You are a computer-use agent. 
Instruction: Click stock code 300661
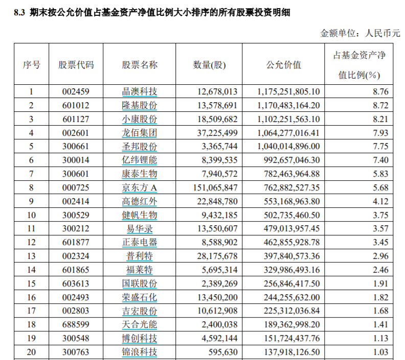[76, 147]
